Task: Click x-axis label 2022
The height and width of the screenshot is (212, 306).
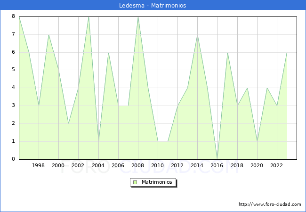Action: pyautogui.click(x=276, y=165)
